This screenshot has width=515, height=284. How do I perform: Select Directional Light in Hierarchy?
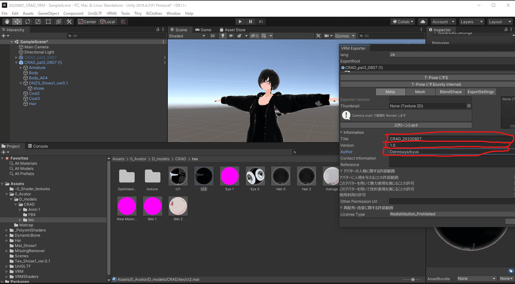point(39,52)
